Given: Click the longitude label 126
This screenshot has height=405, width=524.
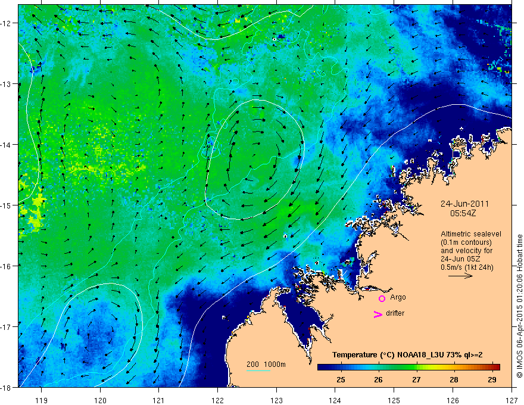Looking at the screenshot, I should coord(453,400).
